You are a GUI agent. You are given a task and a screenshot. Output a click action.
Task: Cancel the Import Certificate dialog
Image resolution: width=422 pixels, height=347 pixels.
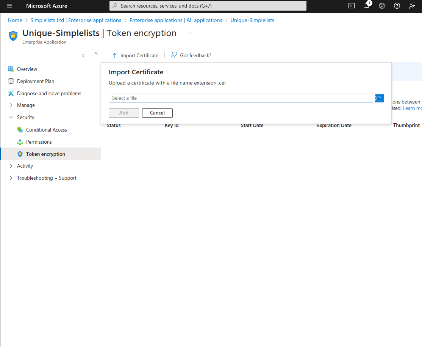coord(157,113)
